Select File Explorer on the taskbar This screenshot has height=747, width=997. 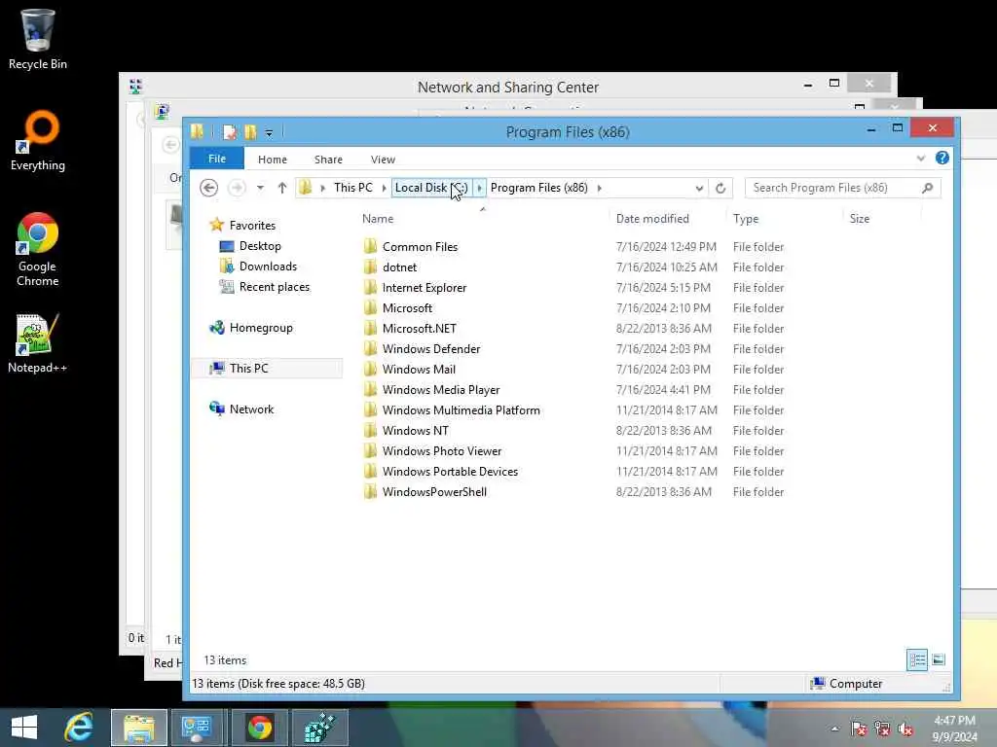(x=139, y=728)
